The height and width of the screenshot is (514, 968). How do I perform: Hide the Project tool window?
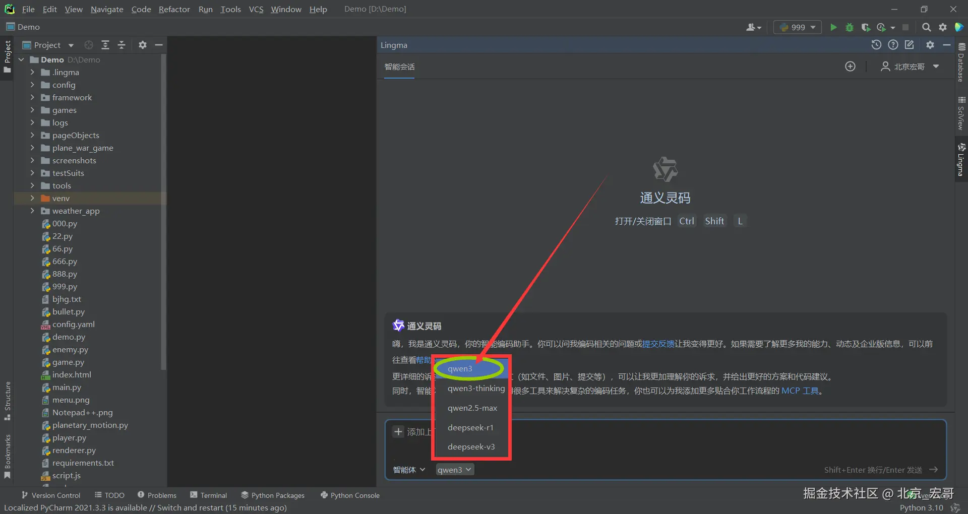(159, 45)
